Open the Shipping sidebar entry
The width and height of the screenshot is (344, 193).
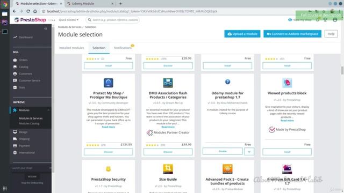pos(24,139)
